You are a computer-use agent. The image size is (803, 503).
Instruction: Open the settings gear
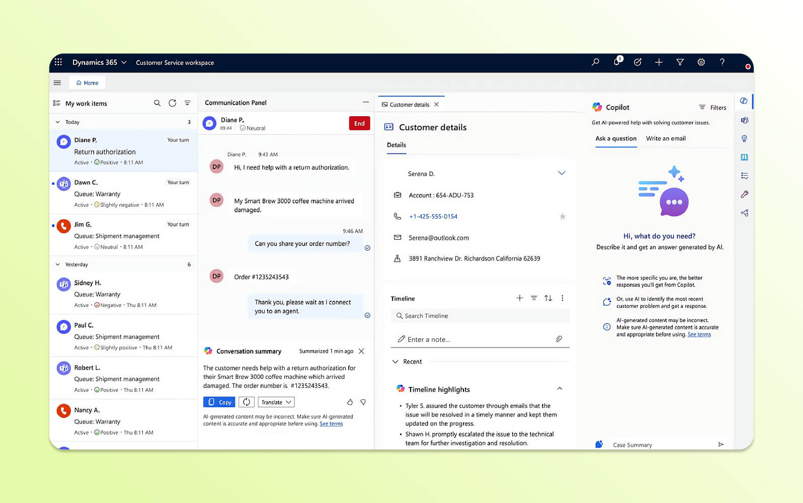click(701, 62)
